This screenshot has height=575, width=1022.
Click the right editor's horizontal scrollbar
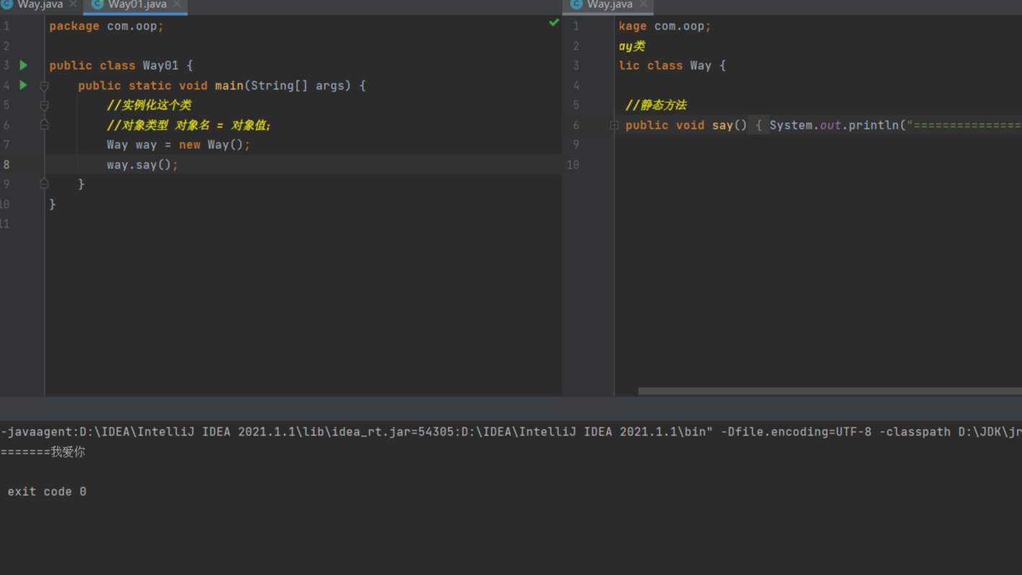(x=828, y=390)
